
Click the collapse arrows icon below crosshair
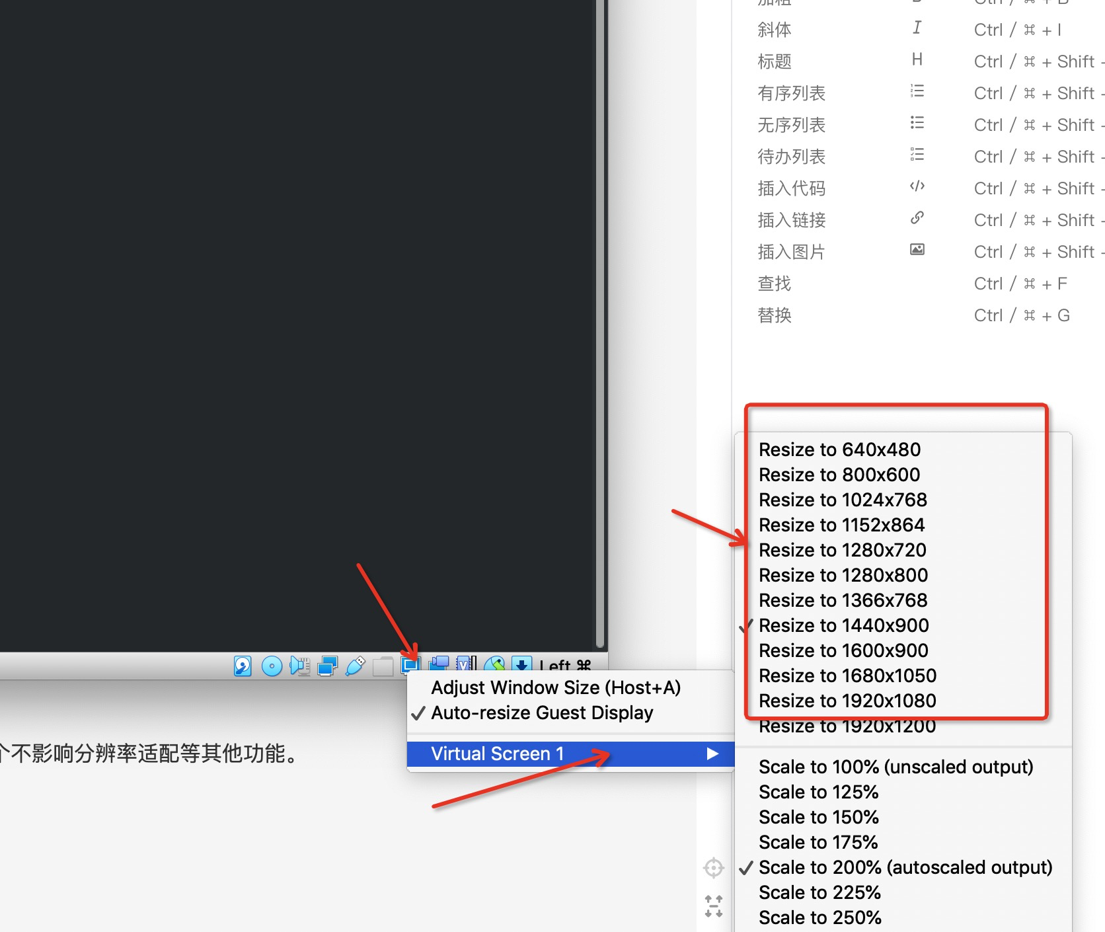(x=714, y=906)
